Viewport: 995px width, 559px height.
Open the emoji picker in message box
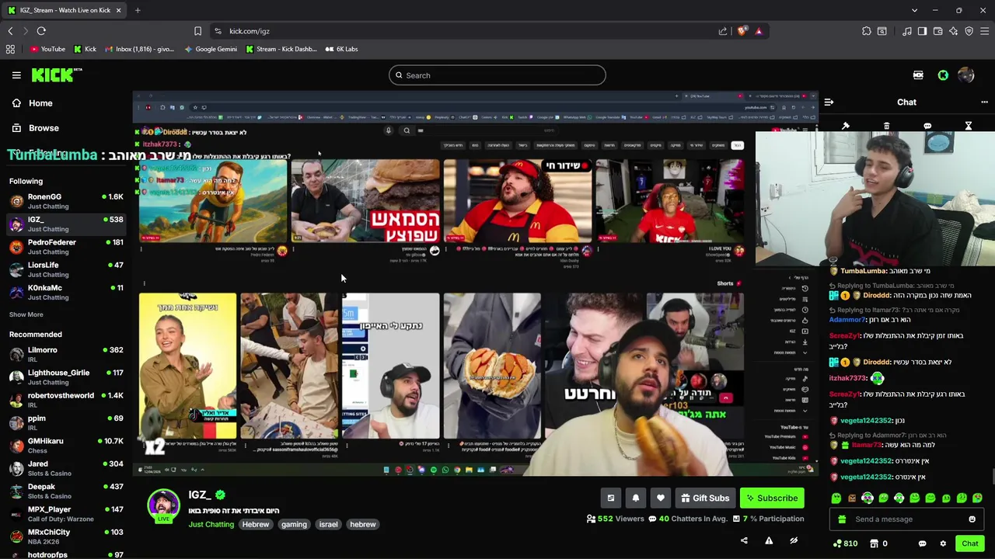[x=972, y=519]
